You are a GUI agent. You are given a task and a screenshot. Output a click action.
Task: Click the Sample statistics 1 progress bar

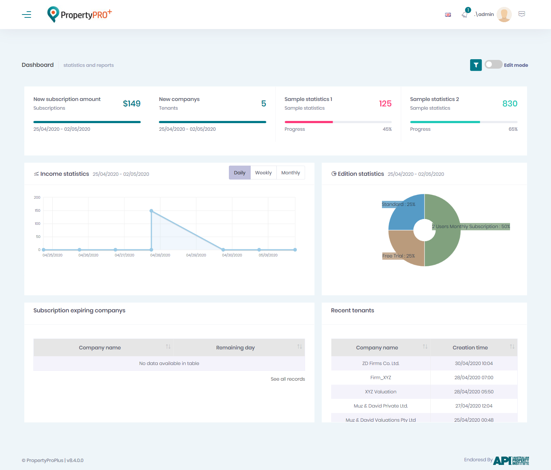click(338, 122)
